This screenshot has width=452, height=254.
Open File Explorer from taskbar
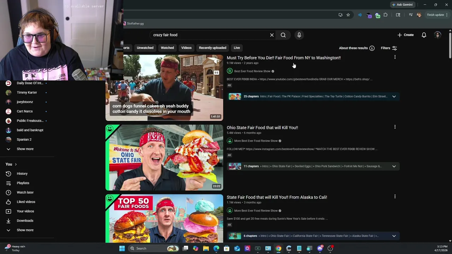tap(206, 248)
